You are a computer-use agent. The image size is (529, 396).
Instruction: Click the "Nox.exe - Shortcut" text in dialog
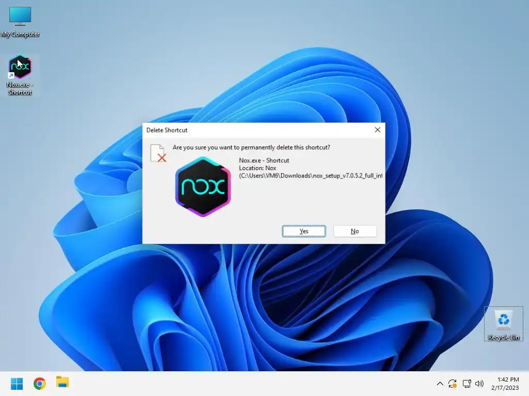pos(264,160)
